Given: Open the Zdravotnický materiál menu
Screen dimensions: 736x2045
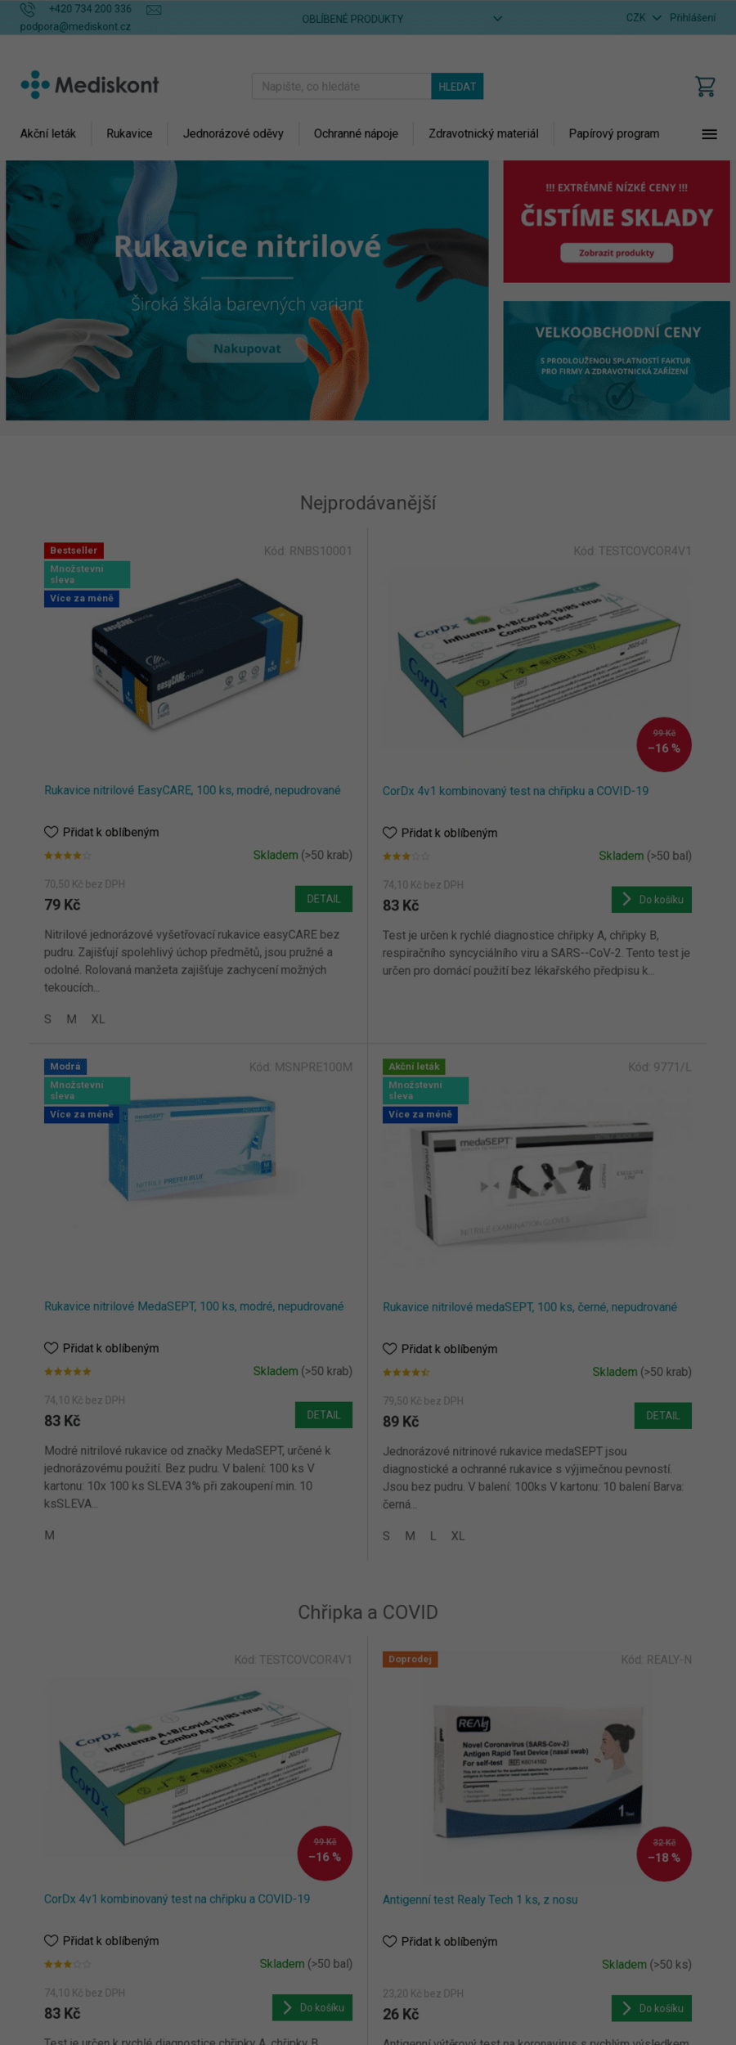Looking at the screenshot, I should pos(483,133).
